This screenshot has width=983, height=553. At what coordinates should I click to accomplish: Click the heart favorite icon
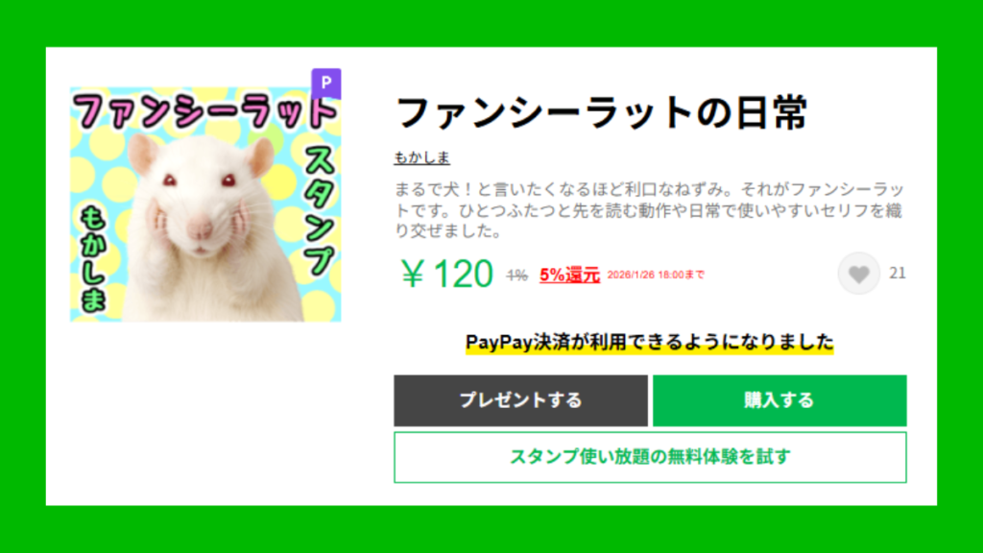click(859, 274)
